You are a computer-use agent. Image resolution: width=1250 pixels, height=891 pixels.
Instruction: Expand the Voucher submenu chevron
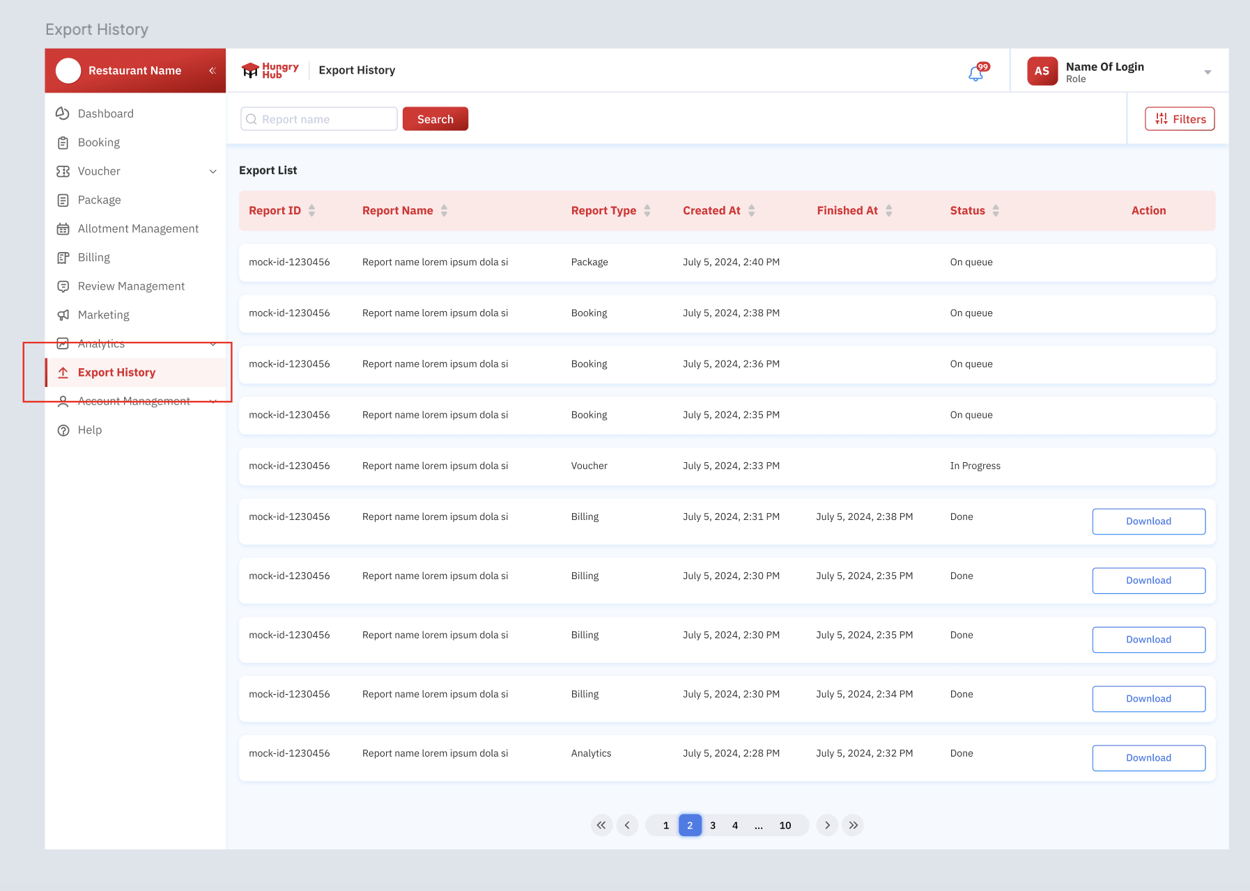coord(213,171)
